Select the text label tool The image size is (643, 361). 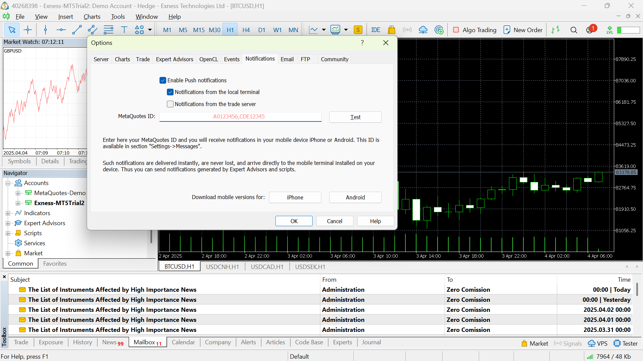[x=124, y=30]
